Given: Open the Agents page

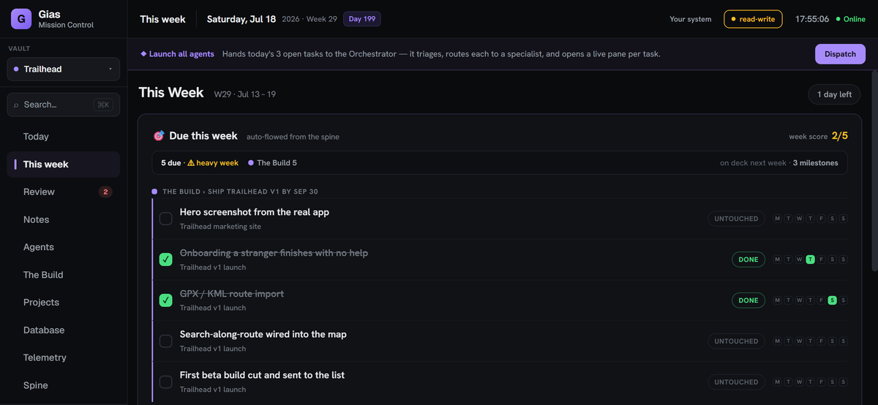Looking at the screenshot, I should pos(64,247).
